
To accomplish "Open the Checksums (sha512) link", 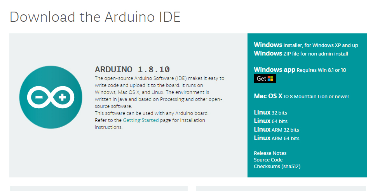I will pos(277,166).
